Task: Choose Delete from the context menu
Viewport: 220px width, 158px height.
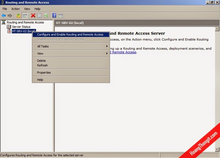Action: point(71,61)
